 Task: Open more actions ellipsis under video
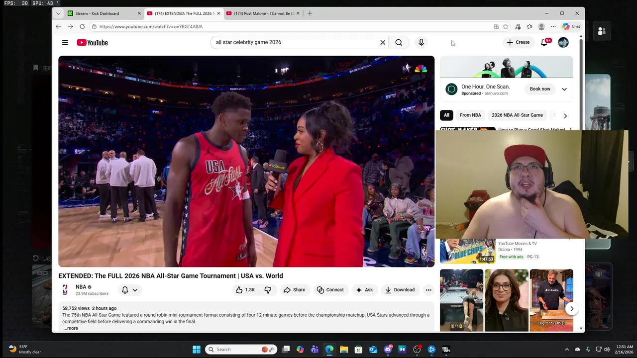[x=428, y=290]
